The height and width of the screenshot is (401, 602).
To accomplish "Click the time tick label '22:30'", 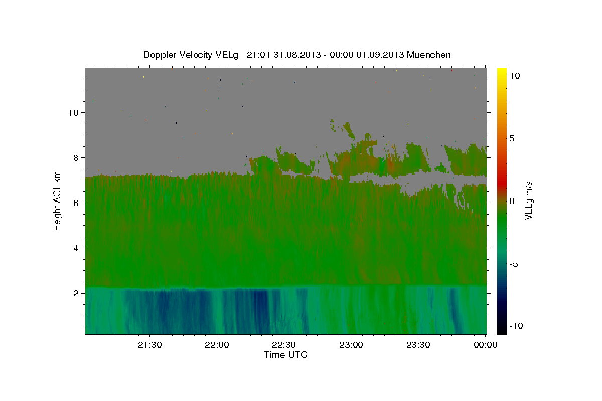I will click(x=284, y=345).
